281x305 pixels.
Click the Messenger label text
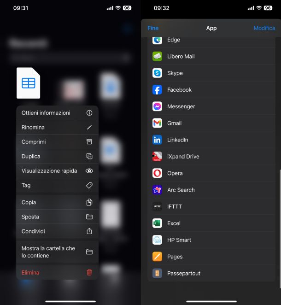[181, 106]
